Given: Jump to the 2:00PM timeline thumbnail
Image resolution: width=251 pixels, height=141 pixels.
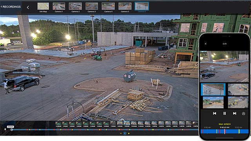Looking at the screenshot, I should pos(161,123).
